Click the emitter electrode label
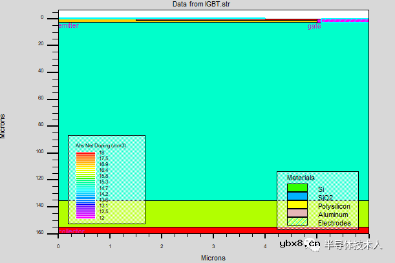395x263 pixels. pyautogui.click(x=69, y=25)
